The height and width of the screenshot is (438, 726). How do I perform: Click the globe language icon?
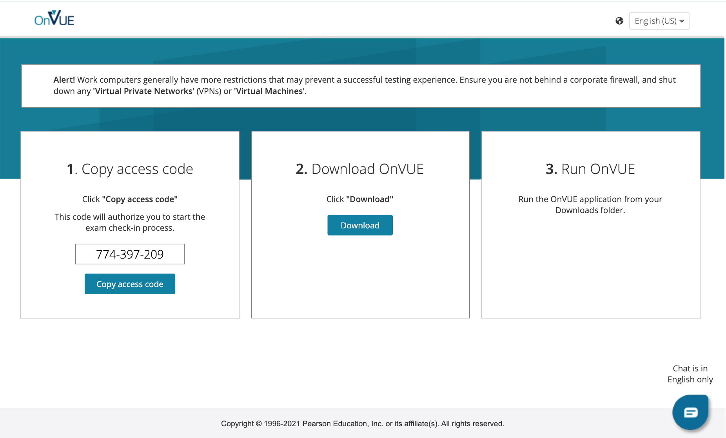(619, 21)
